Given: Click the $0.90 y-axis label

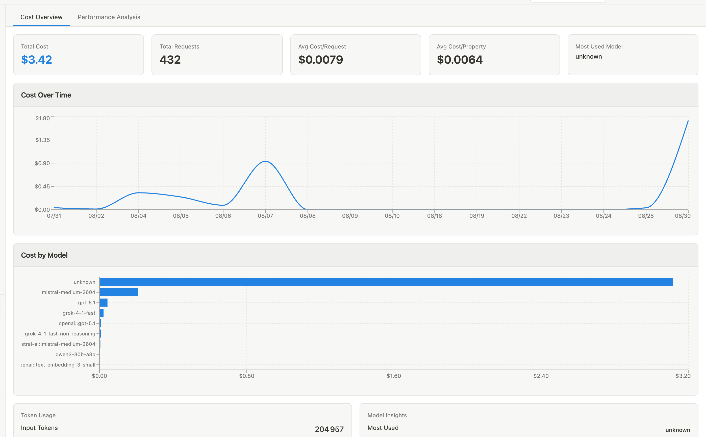Looking at the screenshot, I should click(42, 163).
